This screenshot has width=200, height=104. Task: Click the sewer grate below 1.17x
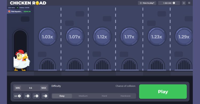point(129,65)
